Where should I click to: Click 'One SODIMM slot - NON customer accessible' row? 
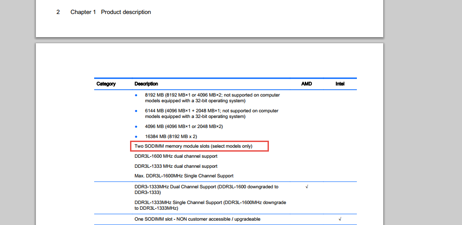197,219
